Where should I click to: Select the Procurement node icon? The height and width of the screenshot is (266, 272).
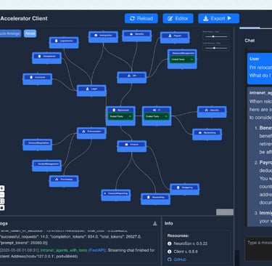point(83,132)
